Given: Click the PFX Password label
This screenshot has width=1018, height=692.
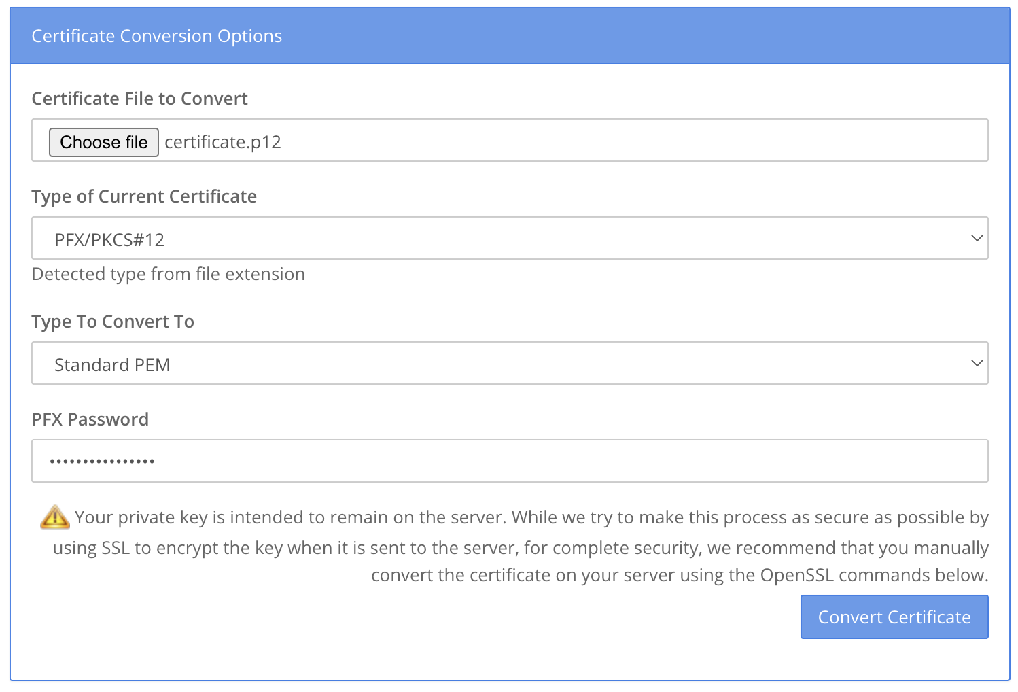Looking at the screenshot, I should 90,419.
